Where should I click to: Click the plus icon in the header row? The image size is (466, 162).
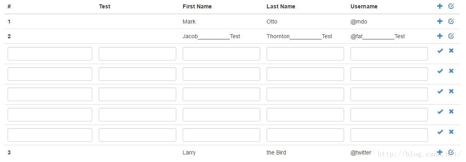pyautogui.click(x=440, y=6)
